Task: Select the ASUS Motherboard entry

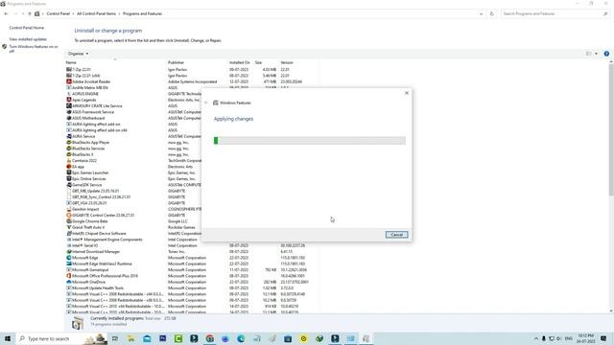Action: [x=88, y=118]
